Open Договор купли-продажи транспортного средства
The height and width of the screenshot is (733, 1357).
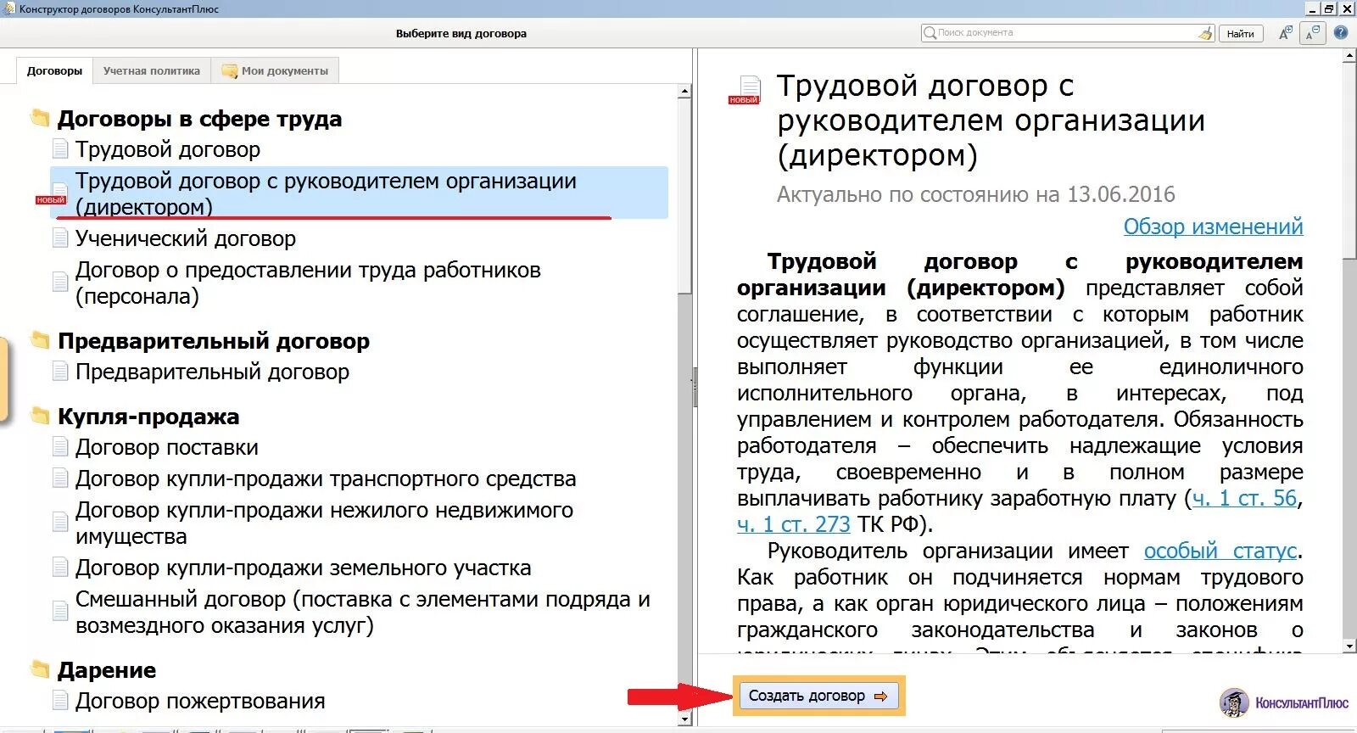326,478
